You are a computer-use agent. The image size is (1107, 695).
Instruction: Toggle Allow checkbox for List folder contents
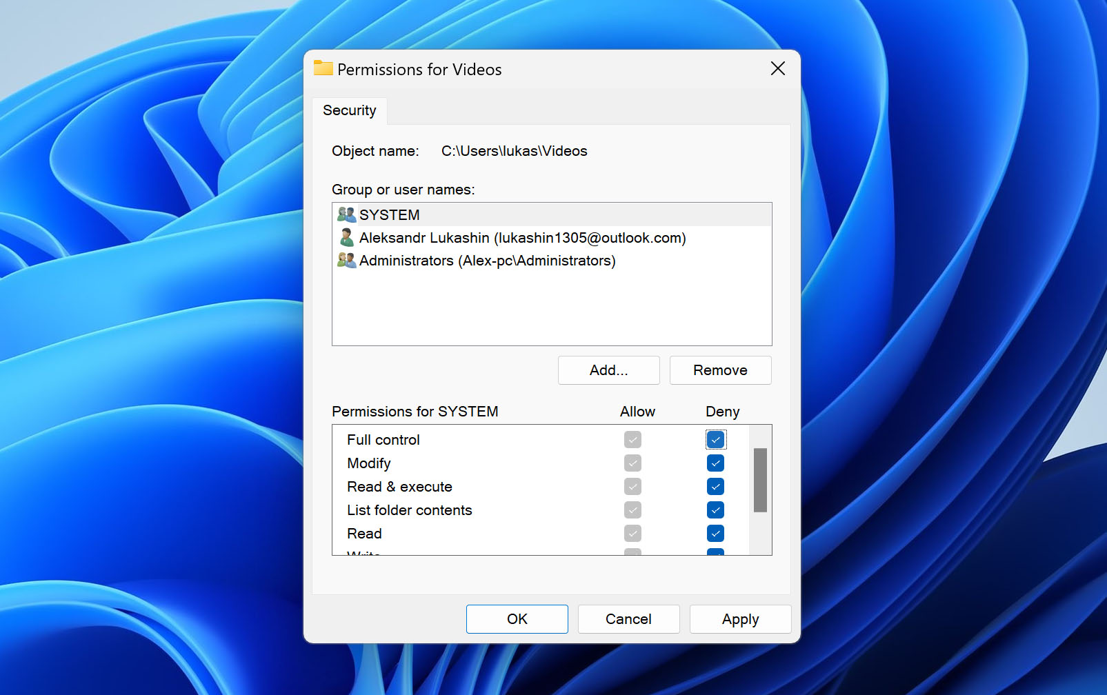click(632, 510)
